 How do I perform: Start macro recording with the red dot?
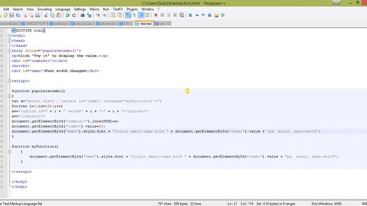155,15
